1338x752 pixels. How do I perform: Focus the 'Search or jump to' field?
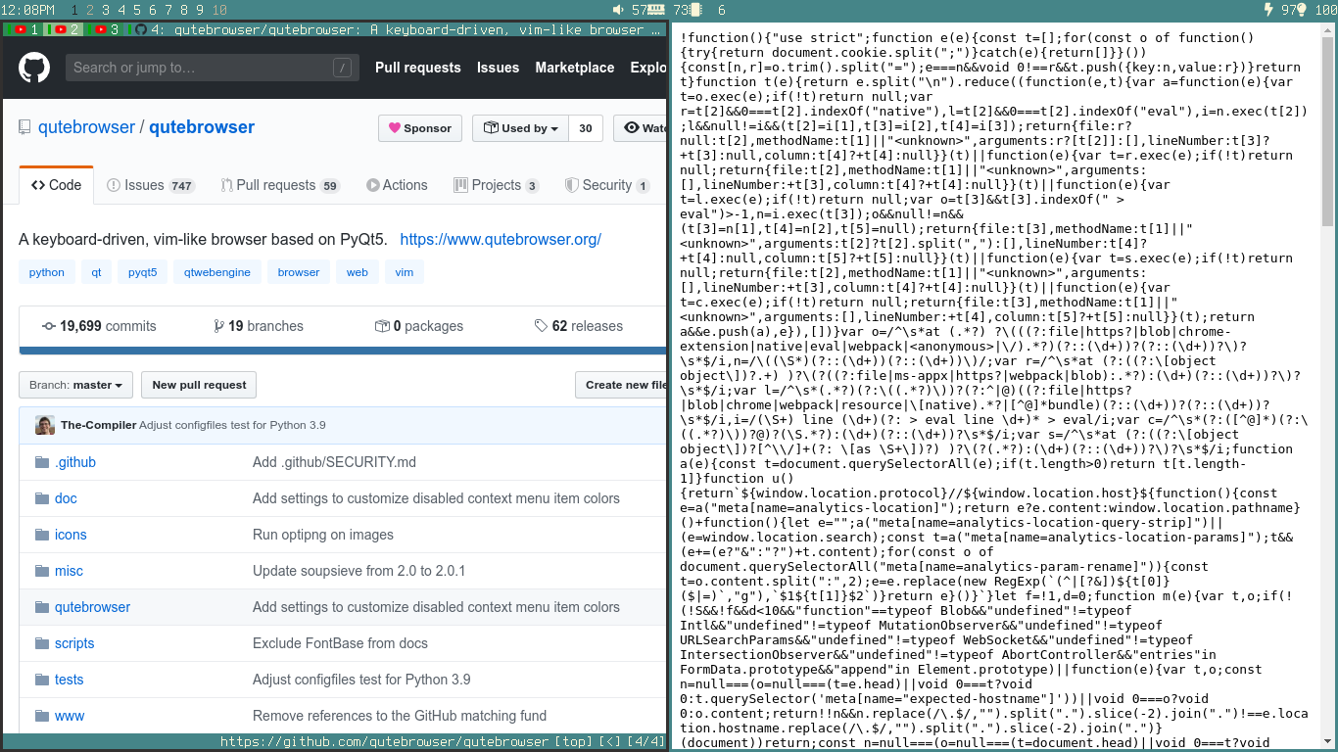coord(212,68)
